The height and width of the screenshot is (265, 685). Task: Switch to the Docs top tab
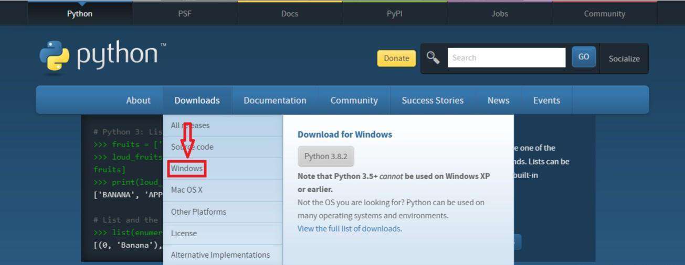click(290, 14)
